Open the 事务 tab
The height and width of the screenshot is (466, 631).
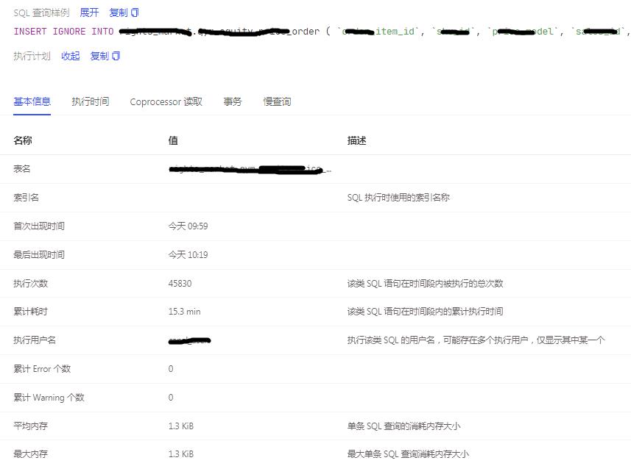[x=233, y=101]
